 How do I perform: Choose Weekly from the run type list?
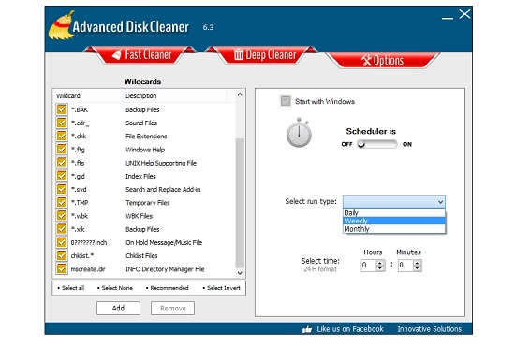[x=394, y=221]
